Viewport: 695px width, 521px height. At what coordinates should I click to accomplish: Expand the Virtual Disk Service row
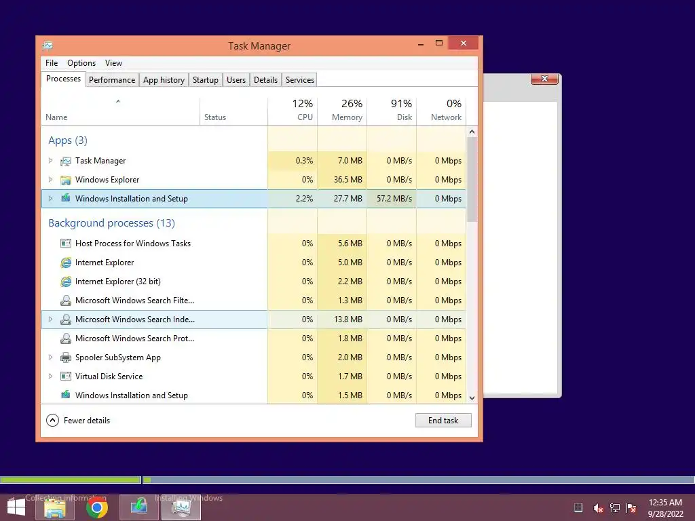click(50, 376)
